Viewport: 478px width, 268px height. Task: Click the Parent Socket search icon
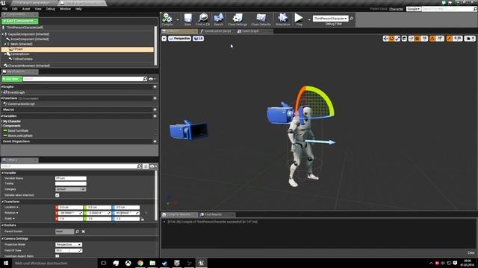click(78, 232)
